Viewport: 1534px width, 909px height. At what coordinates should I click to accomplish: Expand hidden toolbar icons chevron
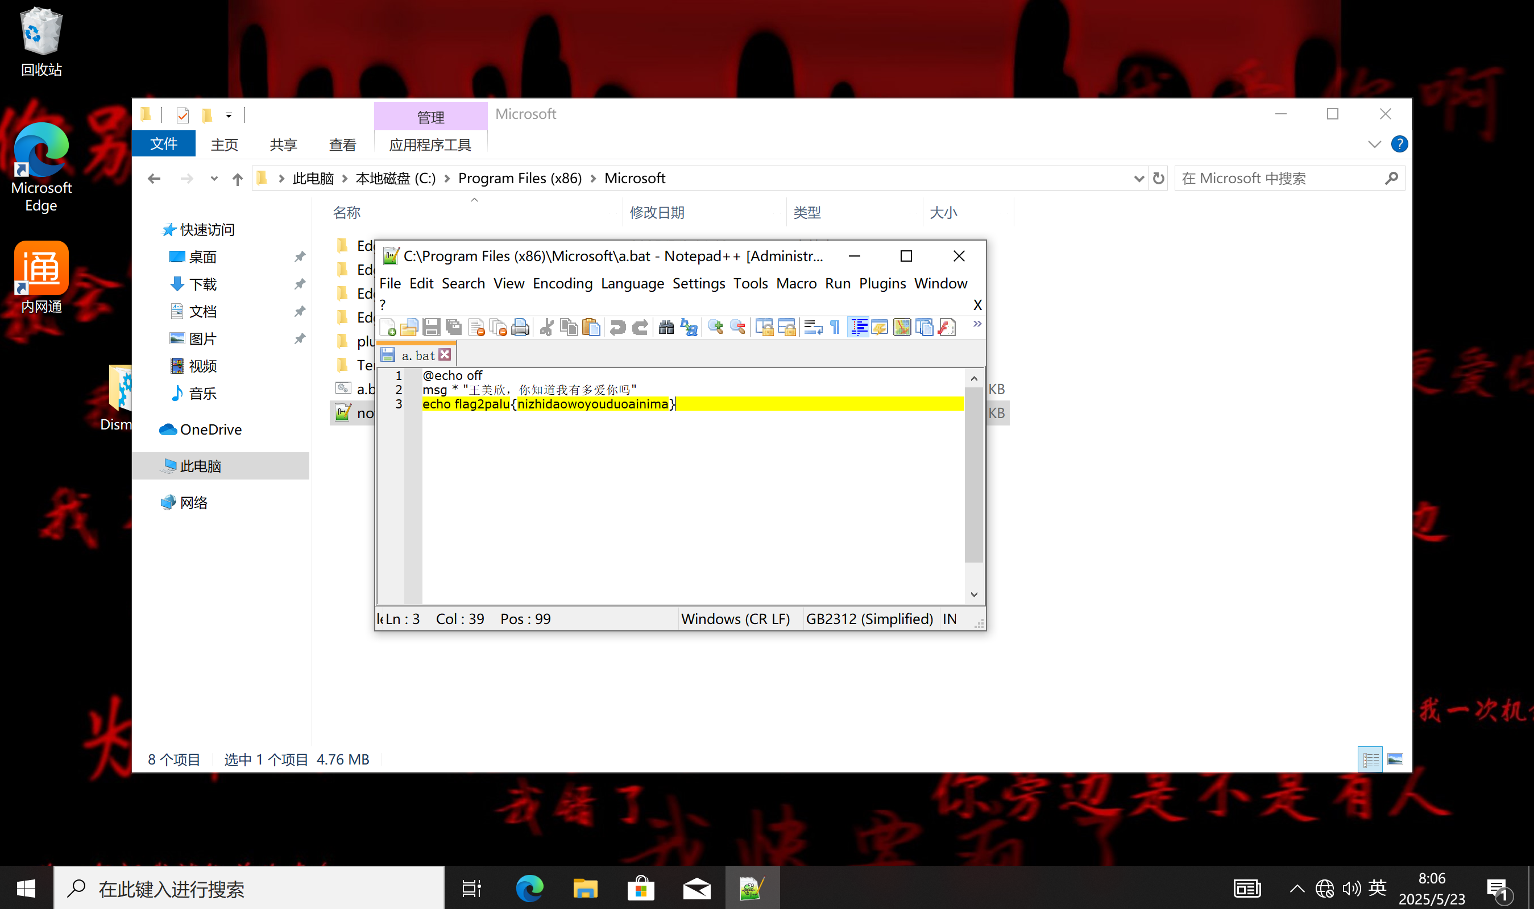977,324
